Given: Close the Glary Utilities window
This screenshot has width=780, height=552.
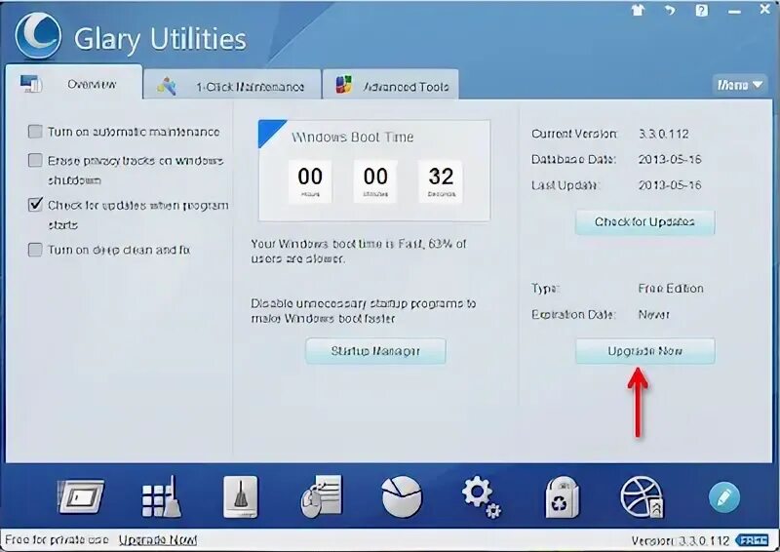Looking at the screenshot, I should click(765, 9).
